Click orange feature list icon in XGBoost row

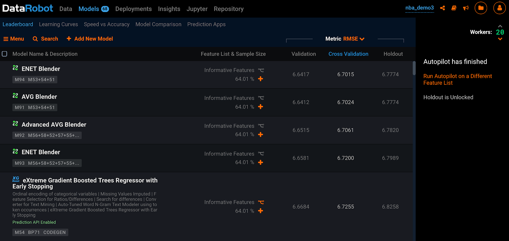pyautogui.click(x=261, y=202)
